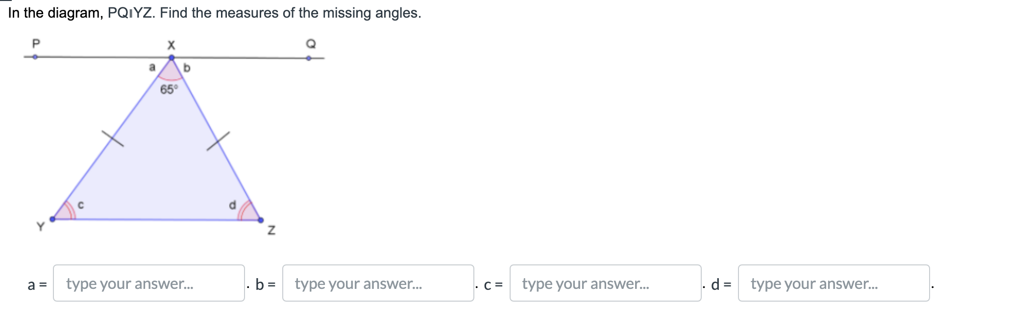The height and width of the screenshot is (331, 1032).
Task: Click the angle label a near X
Action: 152,67
